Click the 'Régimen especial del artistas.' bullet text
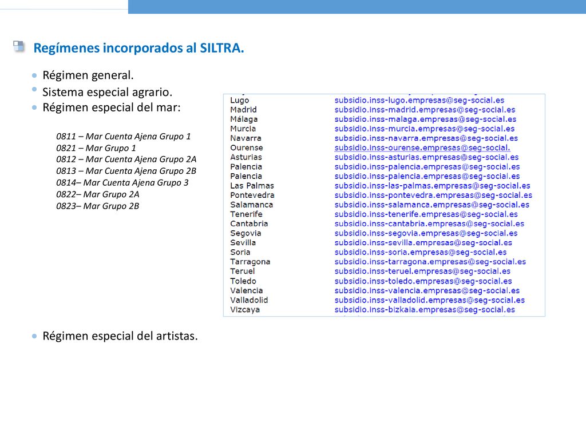This screenshot has width=586, height=439. pyautogui.click(x=120, y=336)
